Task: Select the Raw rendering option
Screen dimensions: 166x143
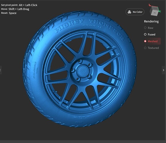Action: tap(149, 28)
